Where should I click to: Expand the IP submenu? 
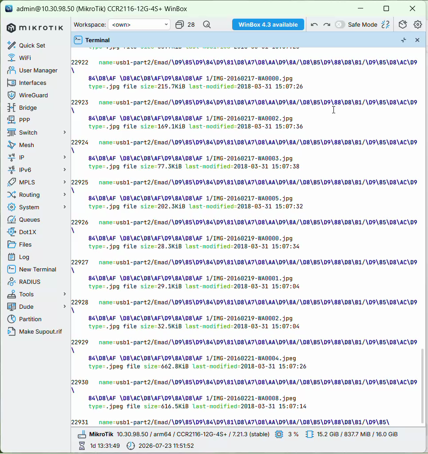[x=64, y=157]
